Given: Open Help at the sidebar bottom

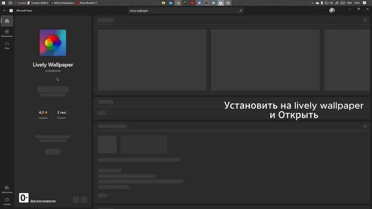Looking at the screenshot, I should pos(7,201).
